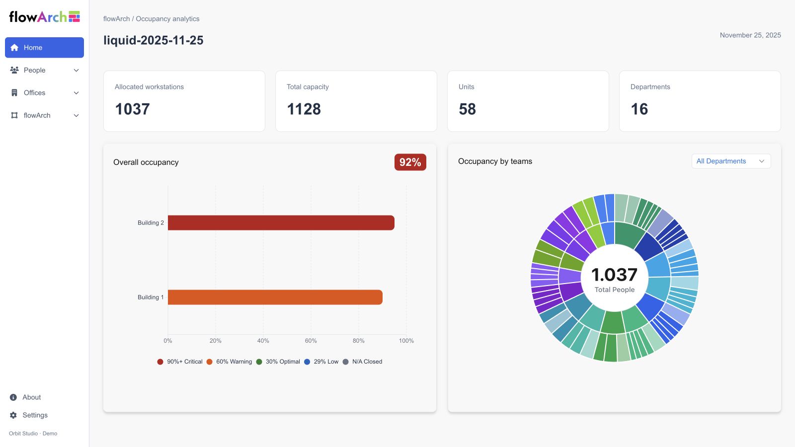Click the flowArch breadcrumb link

pyautogui.click(x=116, y=19)
